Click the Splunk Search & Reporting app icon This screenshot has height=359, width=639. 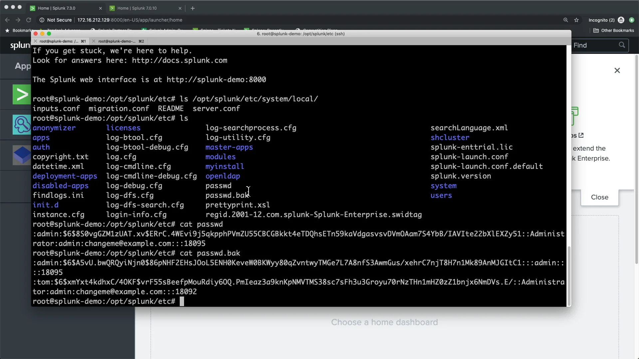[x=21, y=95]
